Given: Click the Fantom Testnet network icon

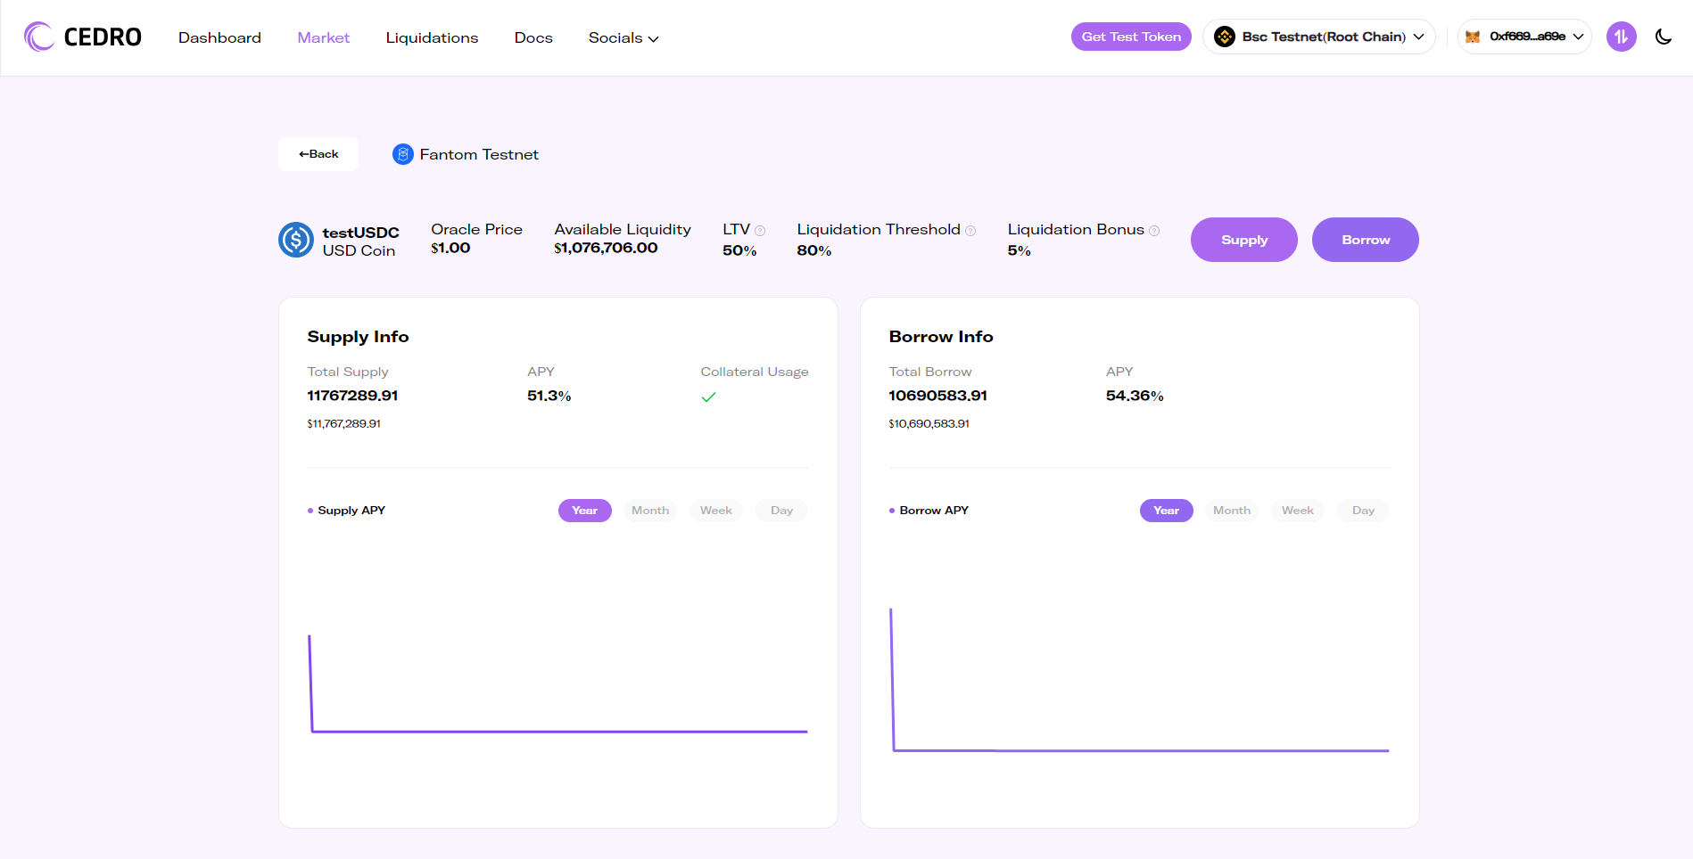Looking at the screenshot, I should pos(403,154).
